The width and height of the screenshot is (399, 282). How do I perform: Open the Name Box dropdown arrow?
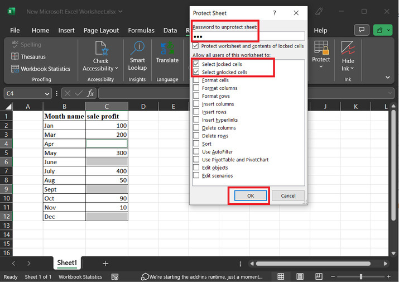coord(47,94)
